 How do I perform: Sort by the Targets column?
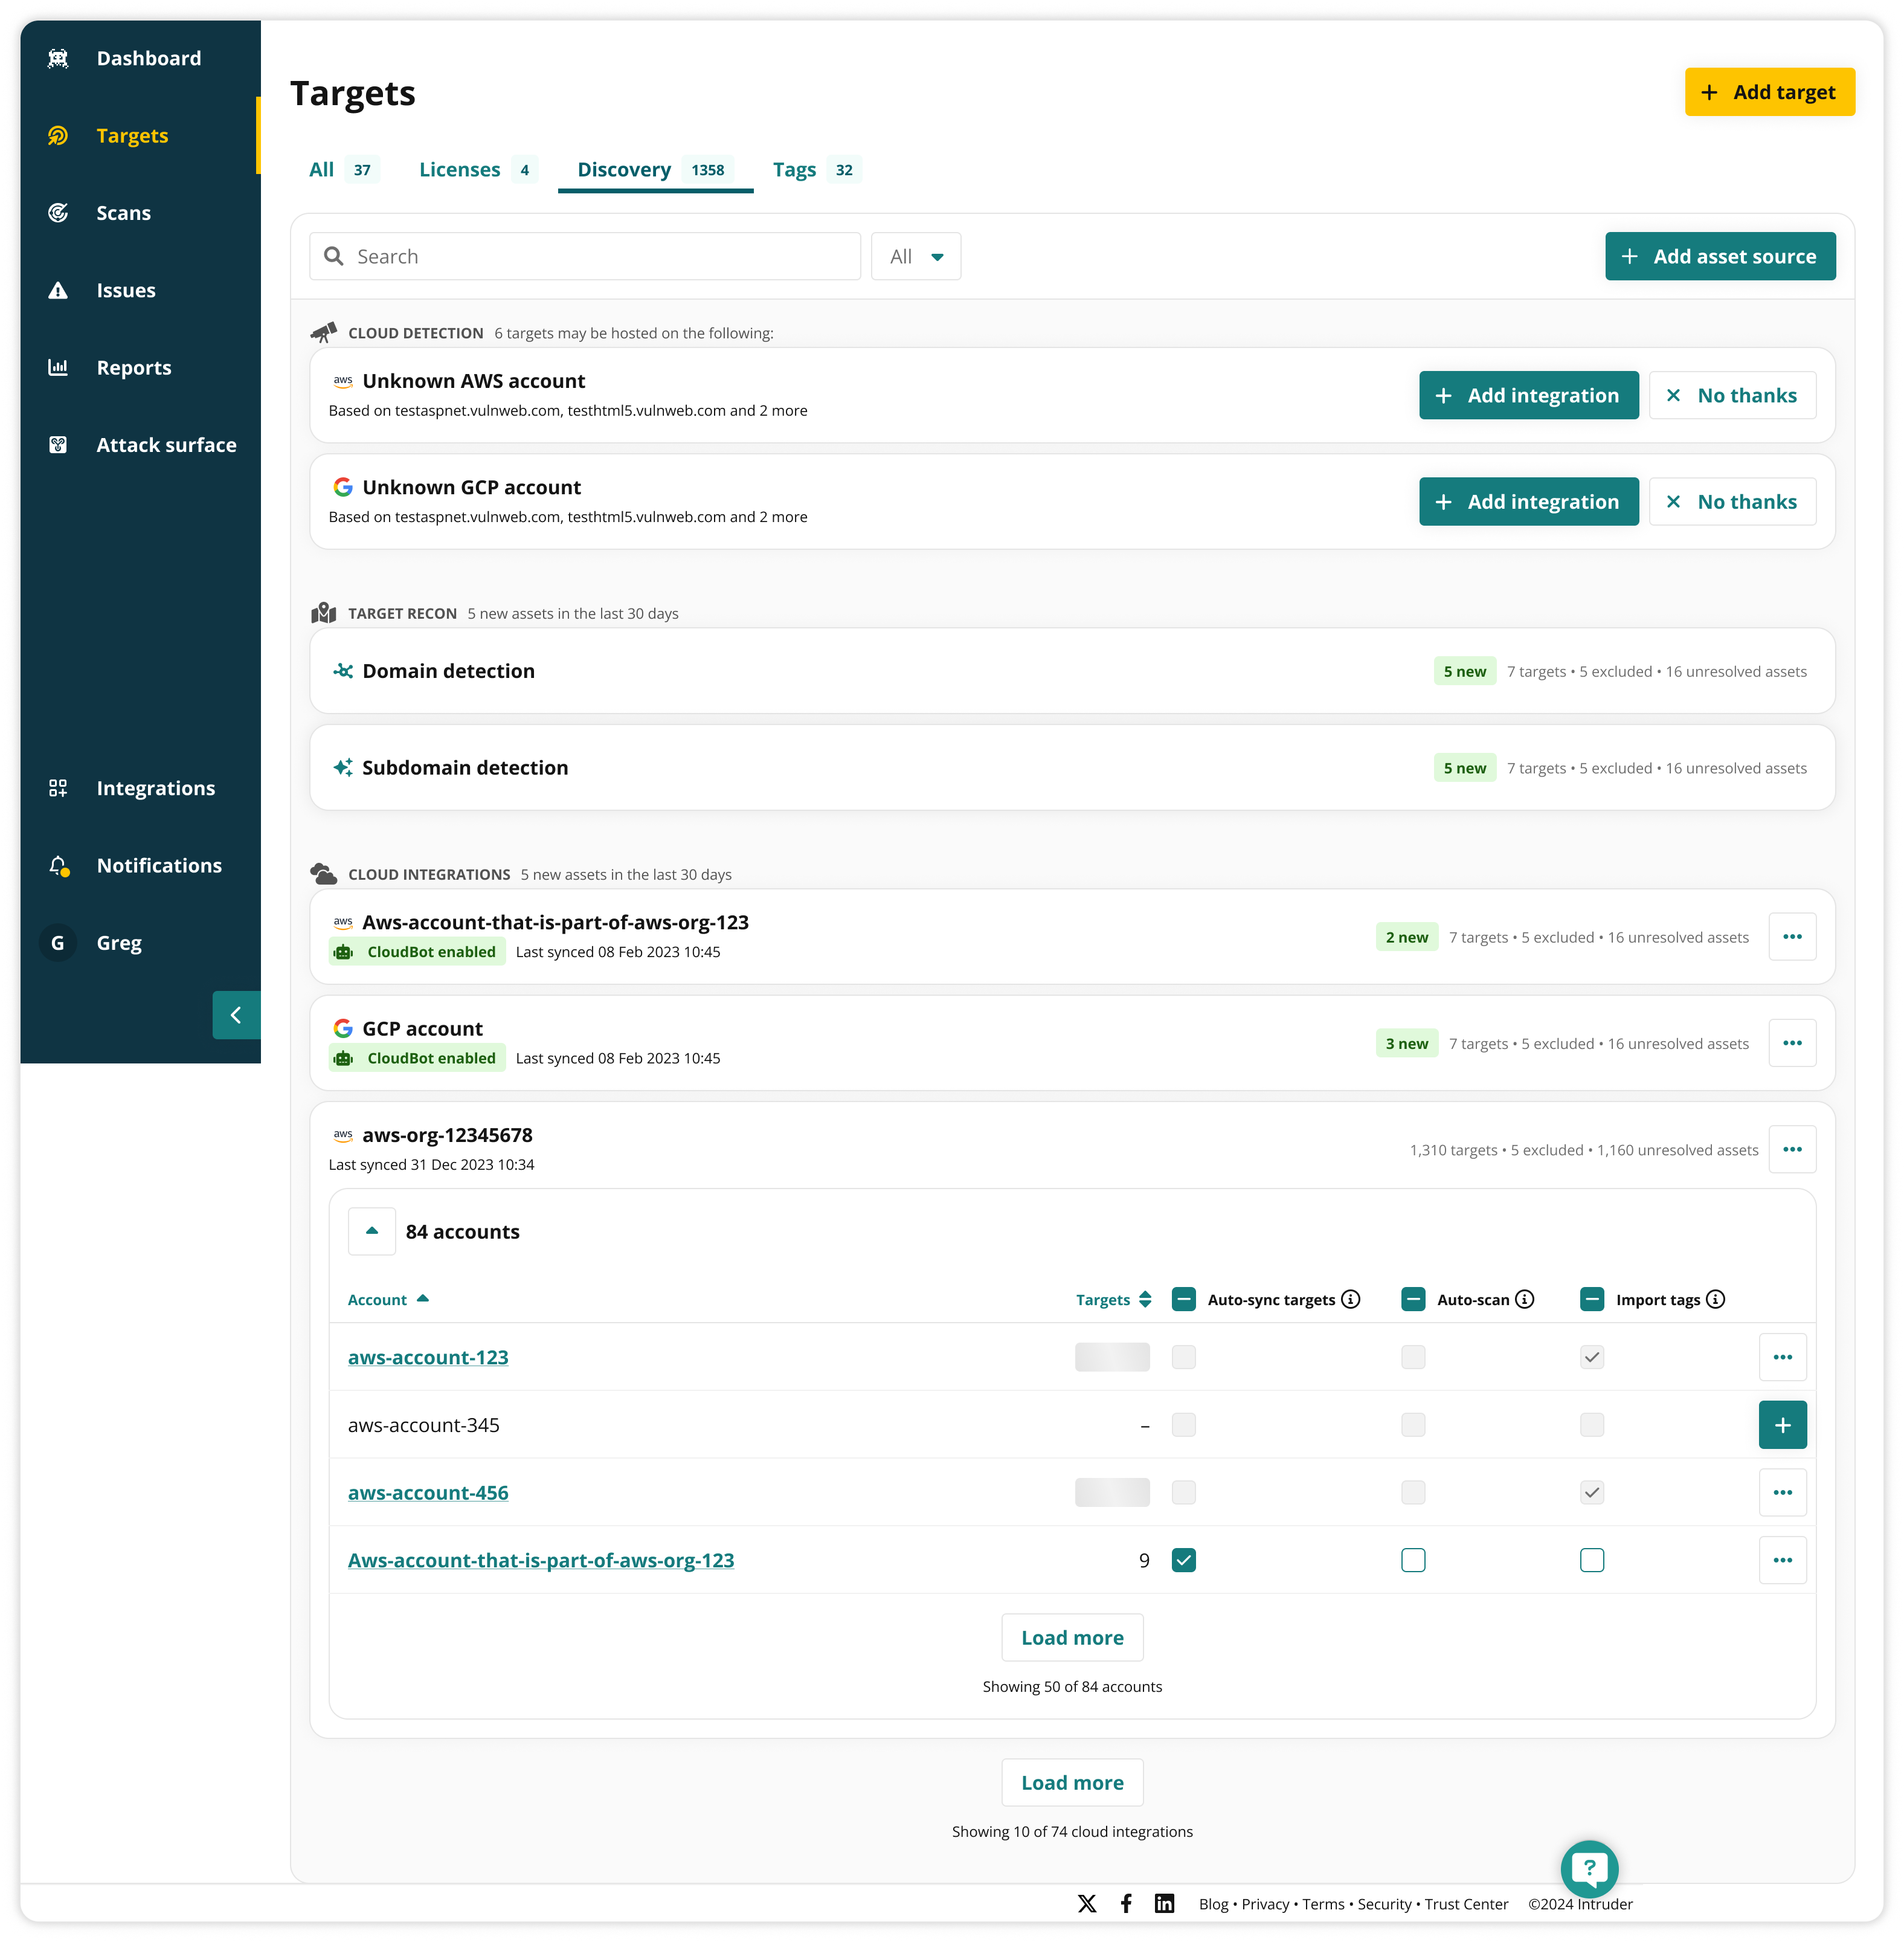pos(1113,1298)
